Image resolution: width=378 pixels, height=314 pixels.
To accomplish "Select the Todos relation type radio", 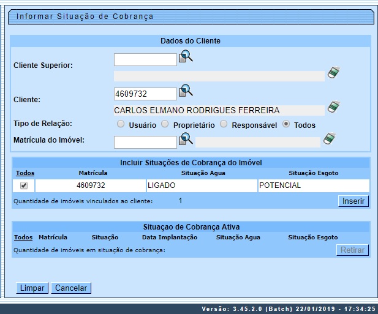I will (286, 124).
